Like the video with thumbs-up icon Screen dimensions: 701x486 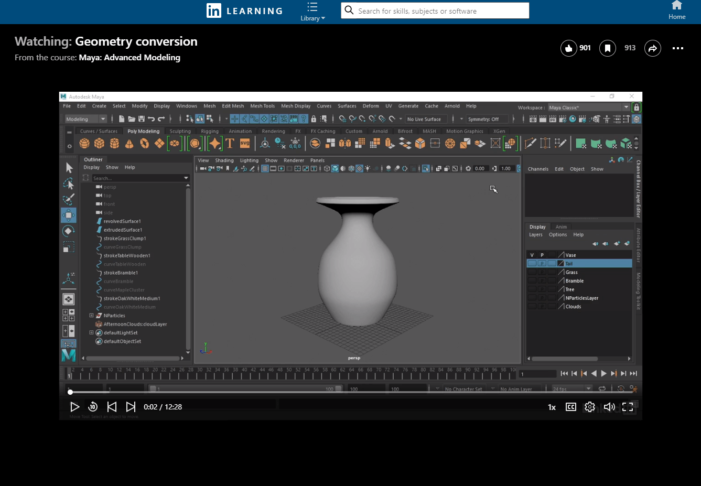point(569,48)
